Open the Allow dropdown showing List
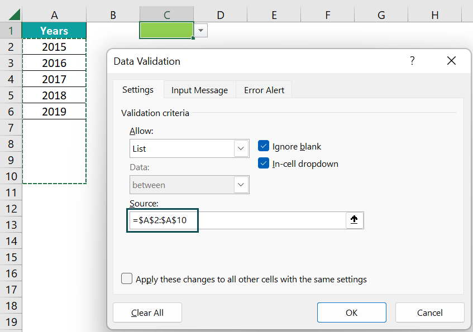Image resolution: width=473 pixels, height=332 pixels. click(x=241, y=148)
